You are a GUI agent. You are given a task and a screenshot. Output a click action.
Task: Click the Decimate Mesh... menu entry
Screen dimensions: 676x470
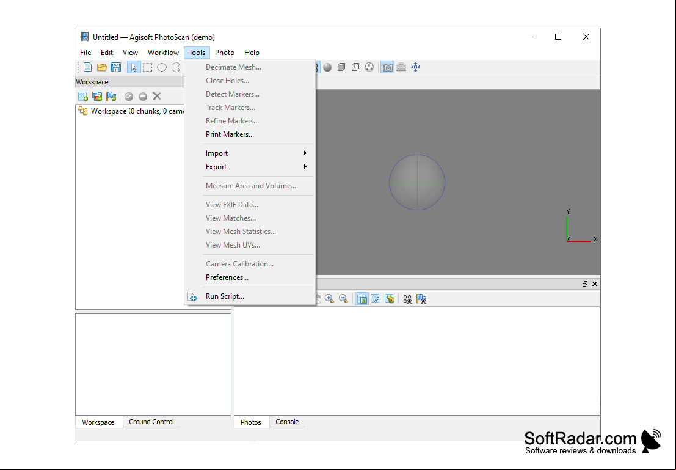pyautogui.click(x=250, y=67)
